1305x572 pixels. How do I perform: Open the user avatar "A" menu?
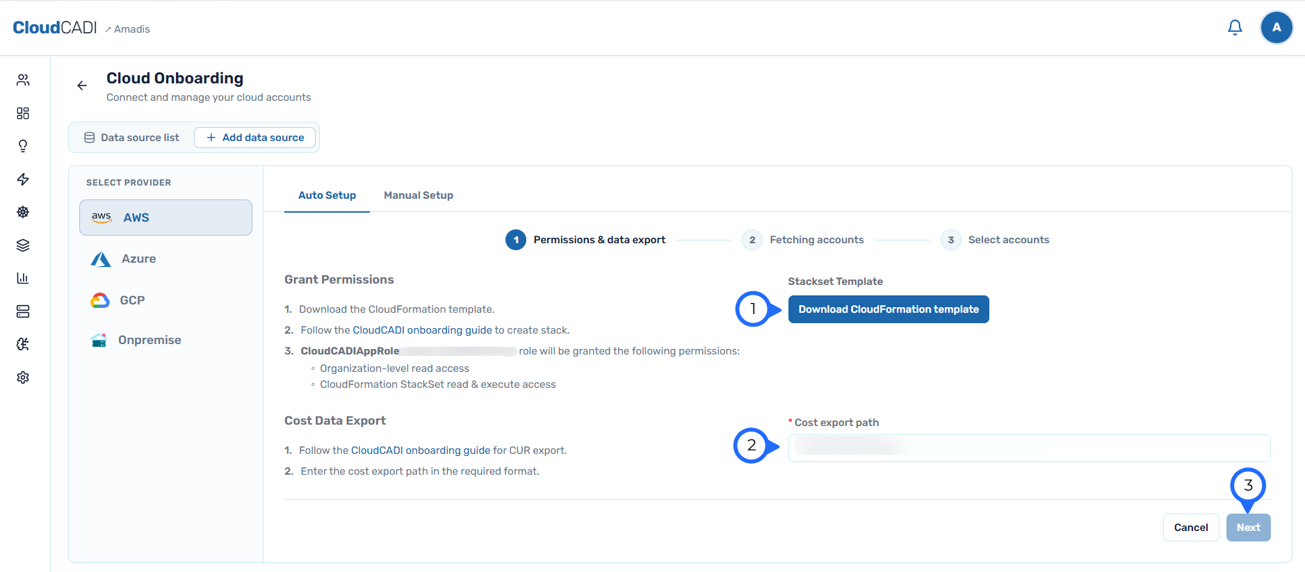tap(1276, 28)
